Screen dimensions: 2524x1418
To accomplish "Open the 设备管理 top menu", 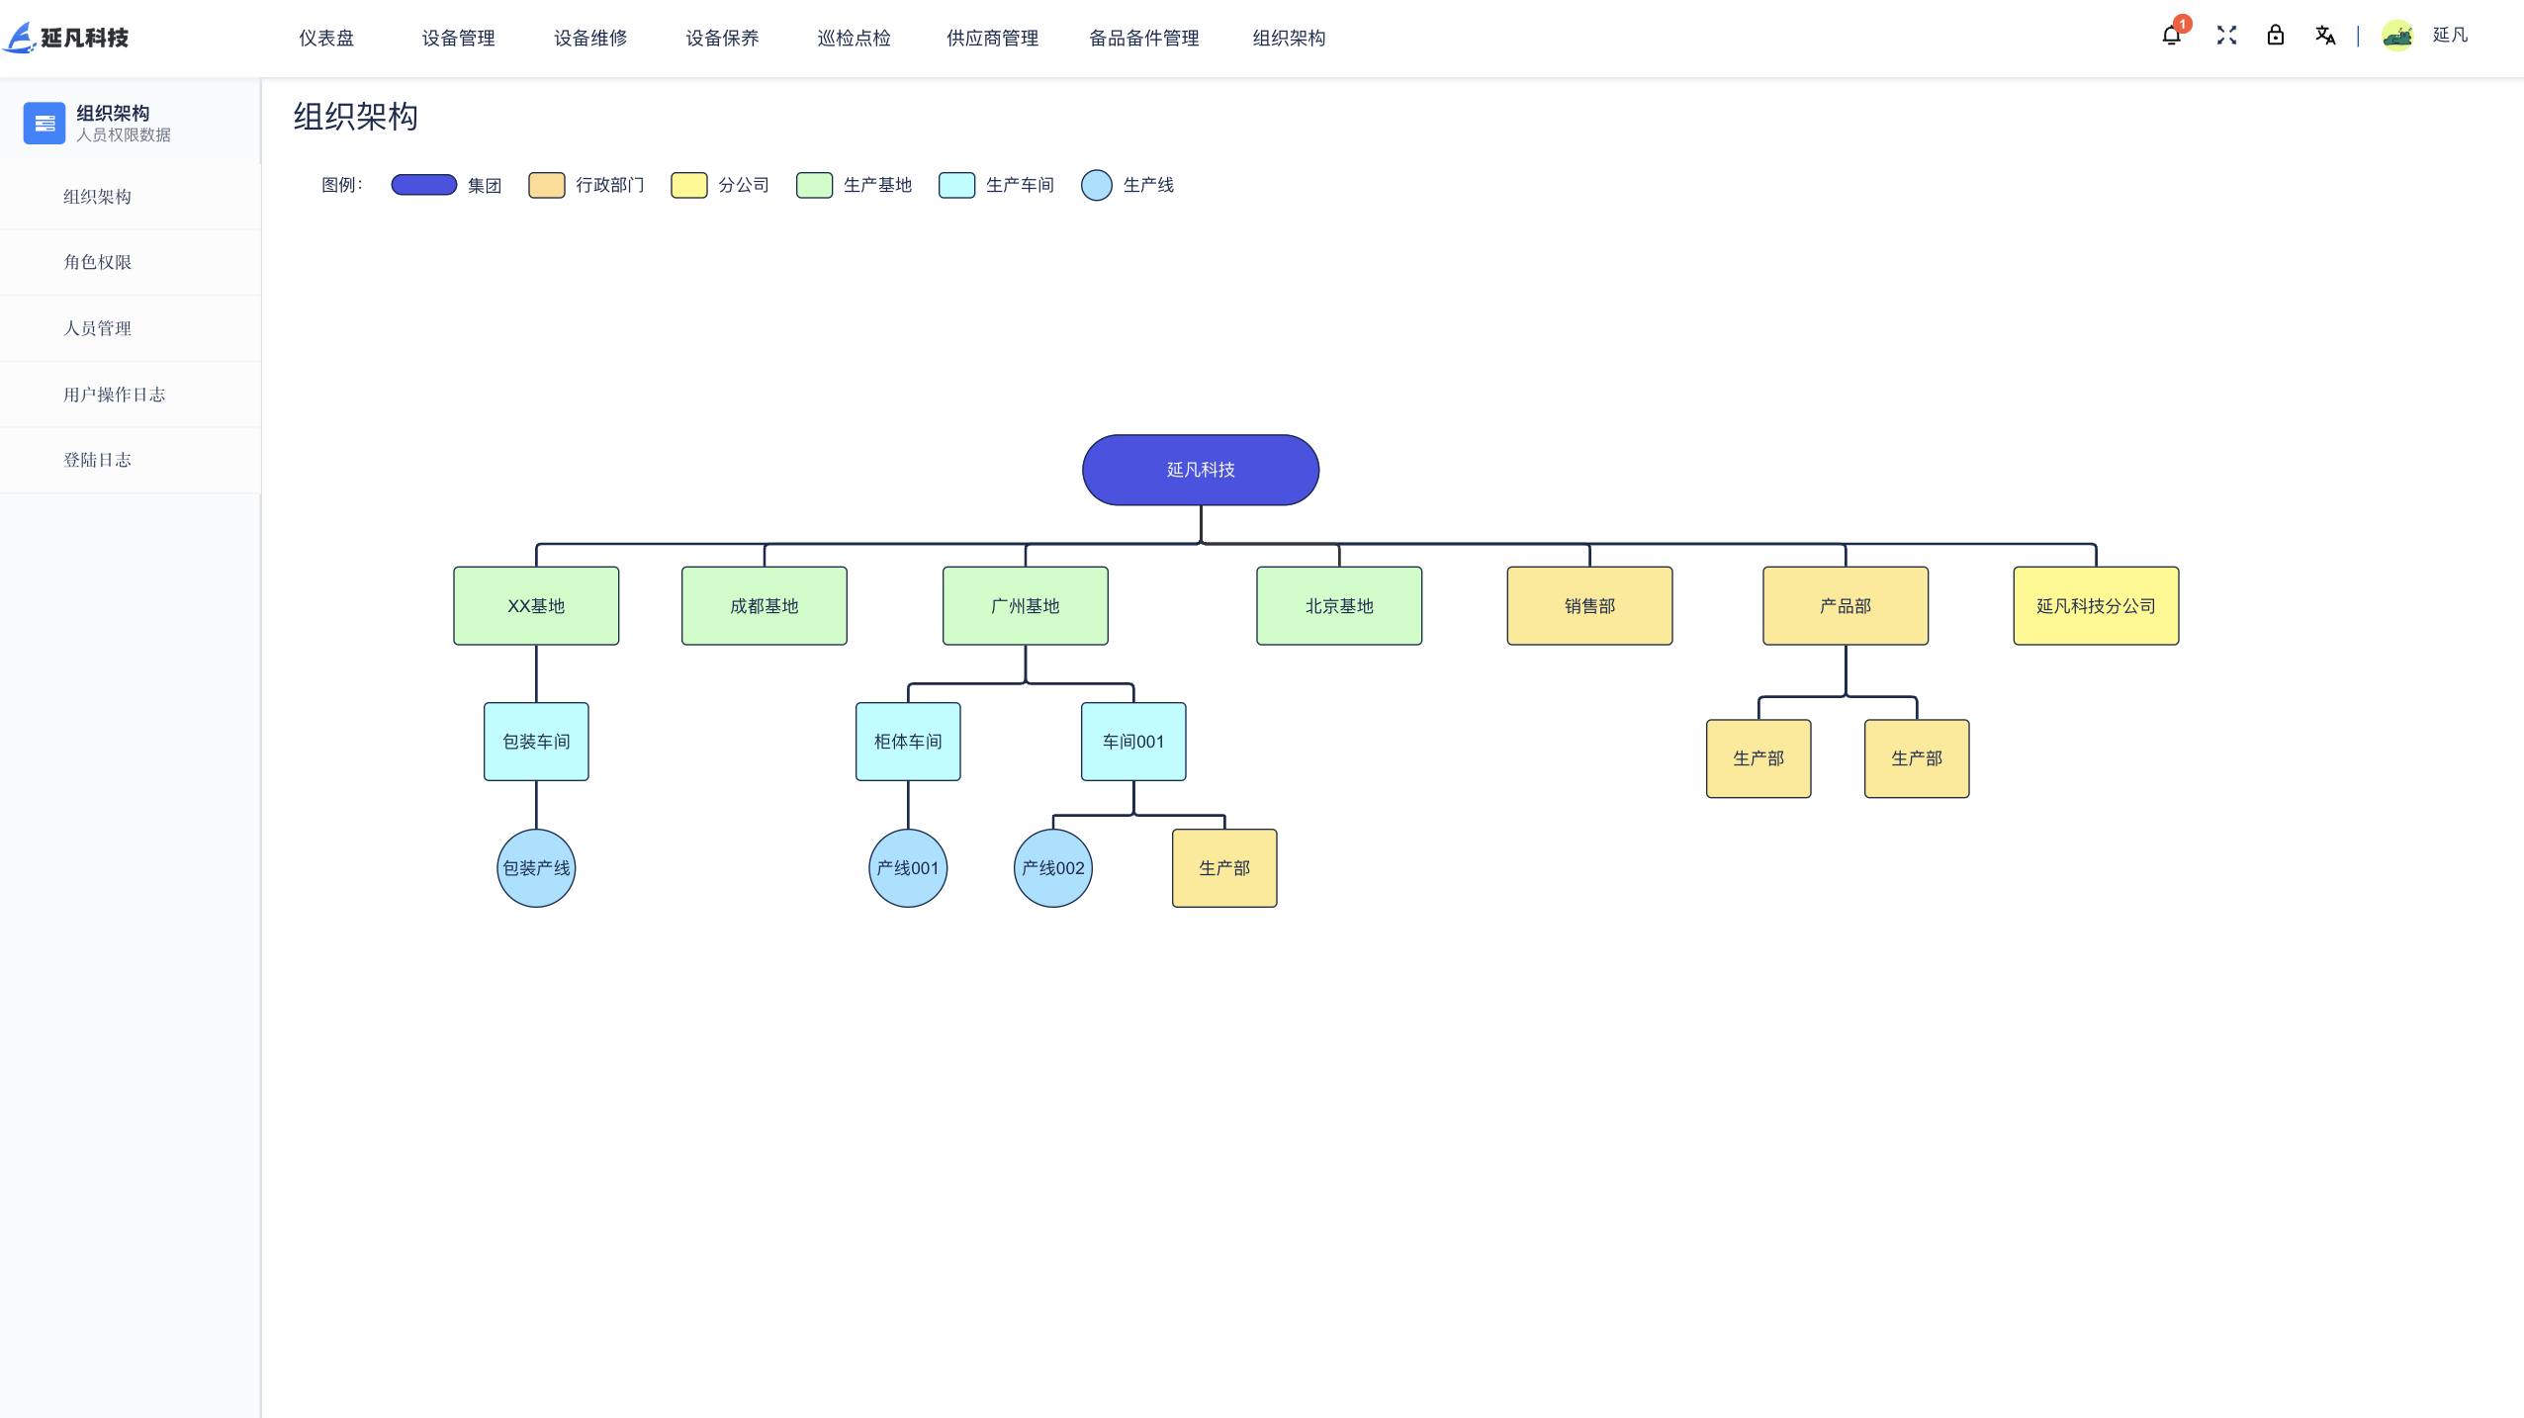I will pyautogui.click(x=458, y=38).
